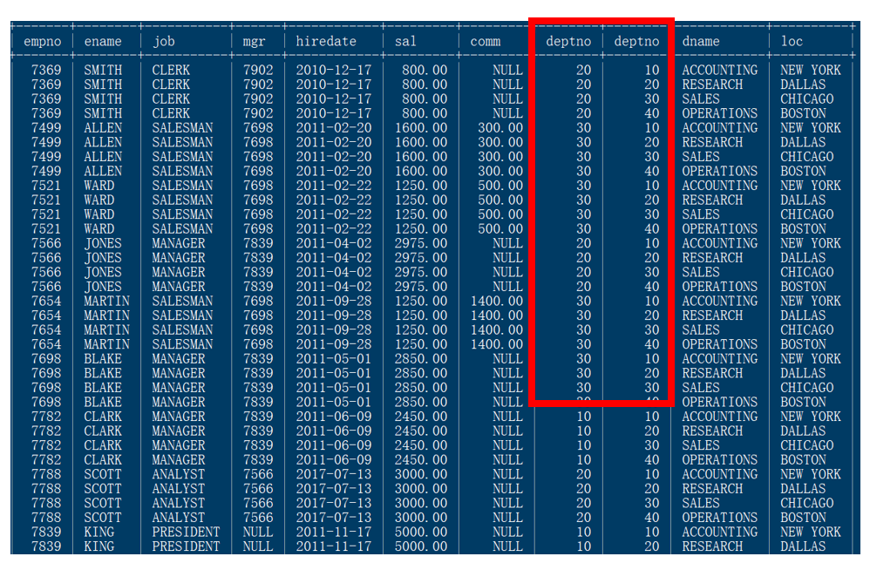Select PRESIDENT in KING's ACCOUNTING row
Image resolution: width=870 pixels, height=570 pixels.
[186, 532]
